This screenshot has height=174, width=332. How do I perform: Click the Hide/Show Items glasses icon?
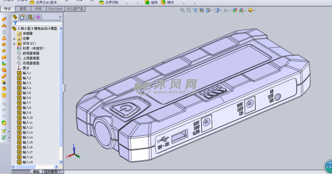click(226, 10)
